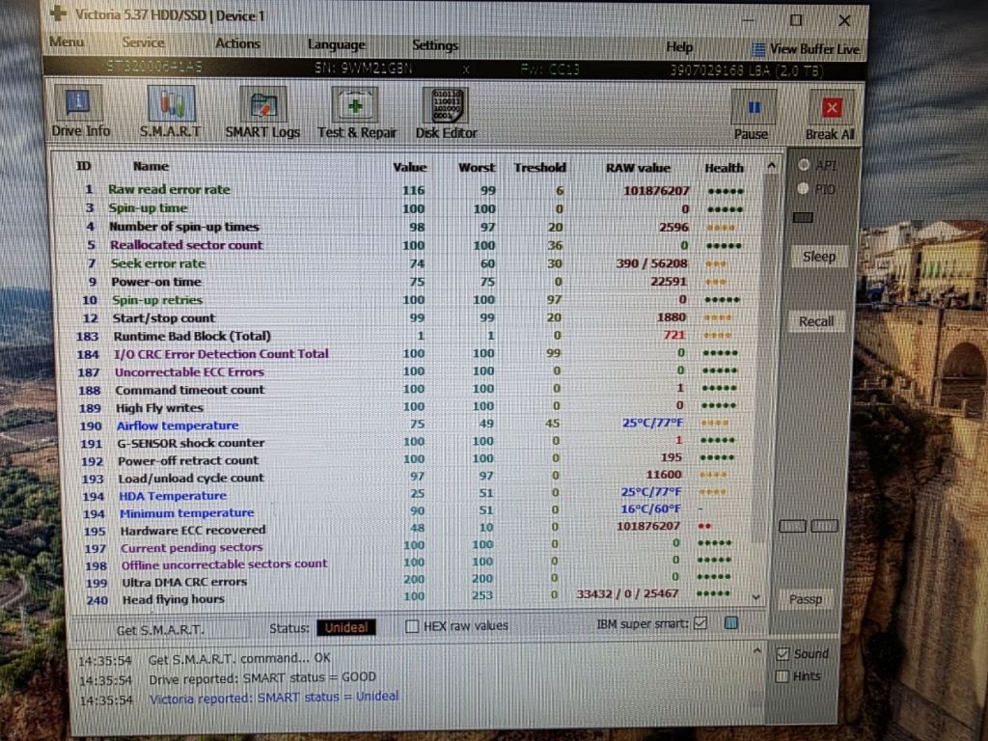Open SMART Logs
The width and height of the screenshot is (988, 741).
(262, 114)
